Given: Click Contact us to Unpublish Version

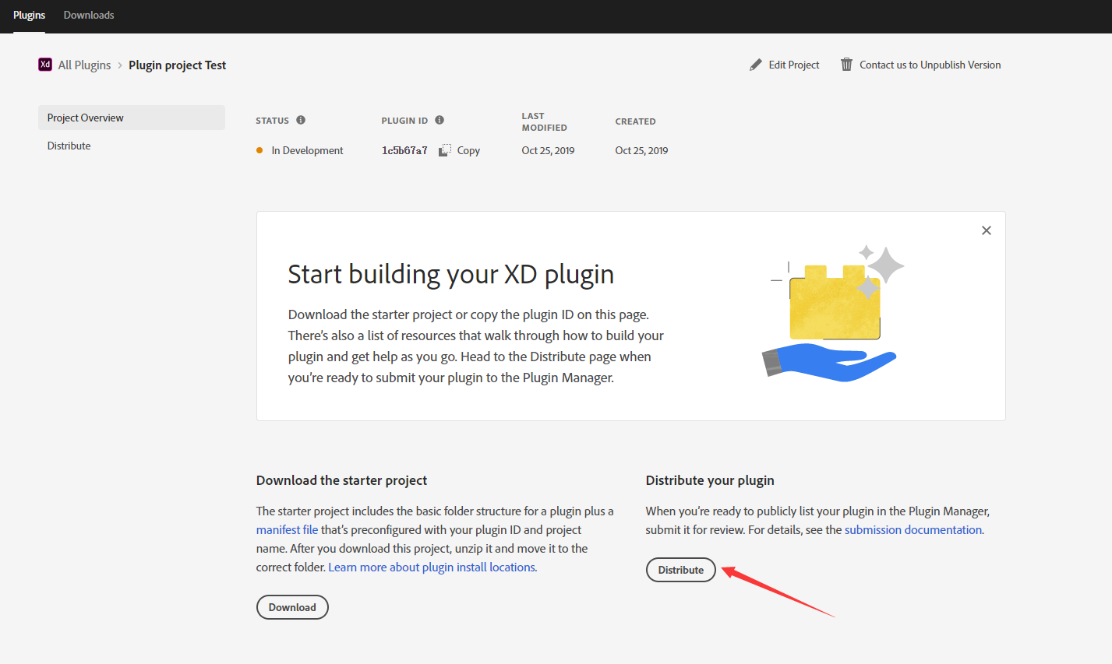Looking at the screenshot, I should pos(930,65).
